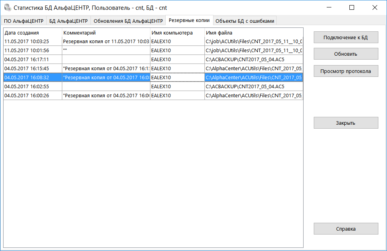Click AlphaCenter file path in 16:15:45 row
The height and width of the screenshot is (251, 387).
click(254, 68)
